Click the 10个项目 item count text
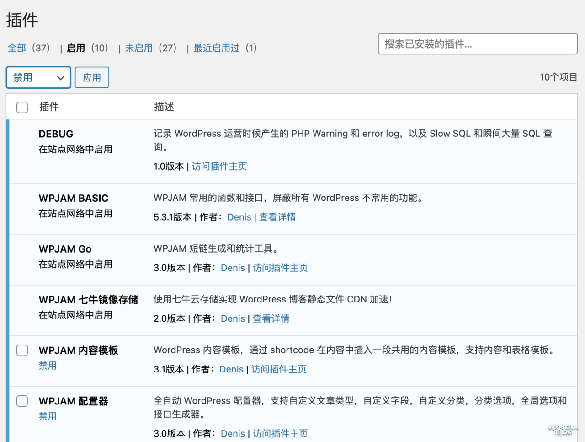This screenshot has width=585, height=442. click(558, 77)
